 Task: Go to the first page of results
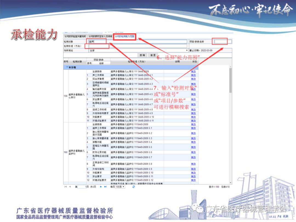66,187
